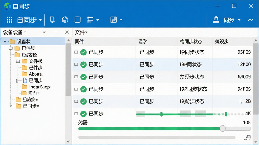The height and width of the screenshot is (145, 259).
Task: Click the rounded square icon in toolbar
Action: click(x=77, y=20)
